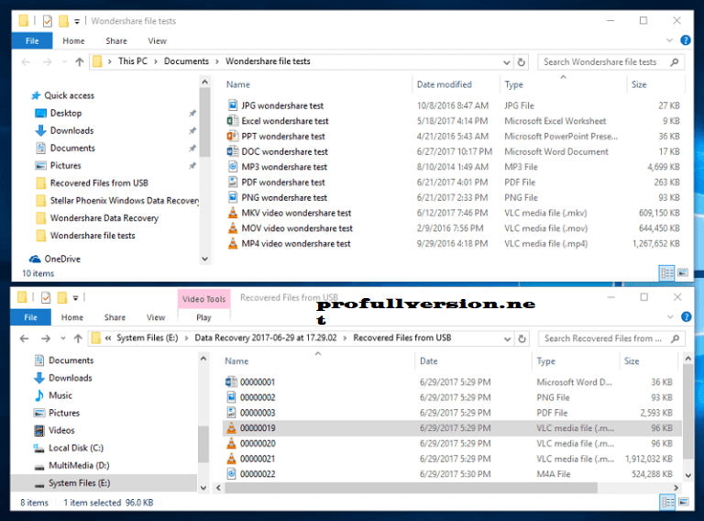Select the MP3 wondershare test file icon
Image resolution: width=704 pixels, height=521 pixels.
coord(232,167)
